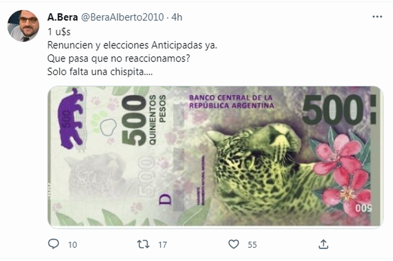
Task: Open the @BeraAlberto2010 handle link
Action: tap(122, 17)
